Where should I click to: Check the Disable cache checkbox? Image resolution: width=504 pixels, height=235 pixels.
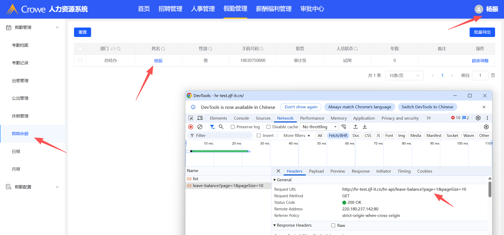(x=268, y=127)
